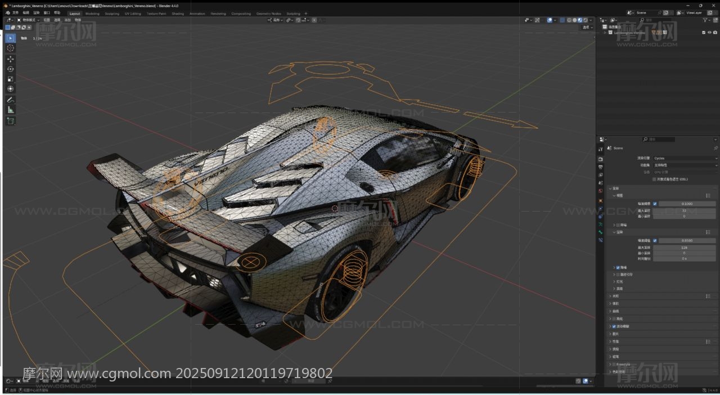Adjust the render max samples 128 field
The image size is (720, 395).
[x=684, y=248]
